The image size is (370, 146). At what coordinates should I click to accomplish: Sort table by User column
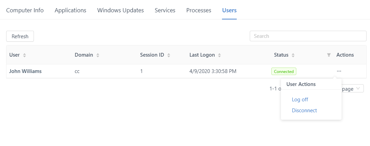pyautogui.click(x=24, y=55)
